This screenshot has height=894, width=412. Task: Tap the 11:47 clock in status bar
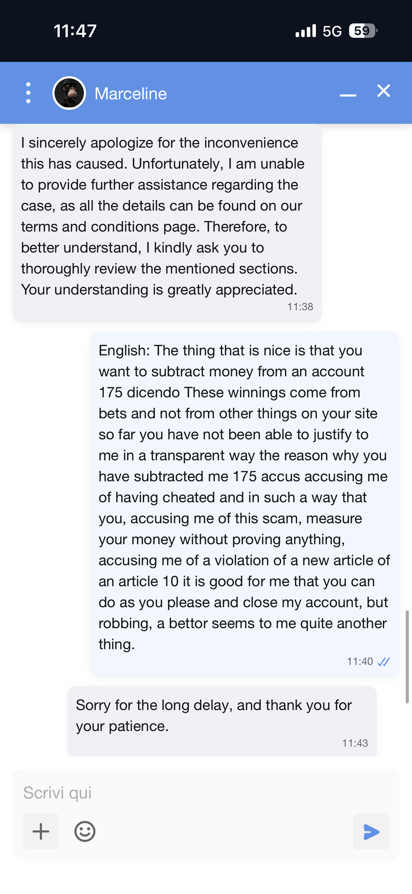tap(75, 31)
